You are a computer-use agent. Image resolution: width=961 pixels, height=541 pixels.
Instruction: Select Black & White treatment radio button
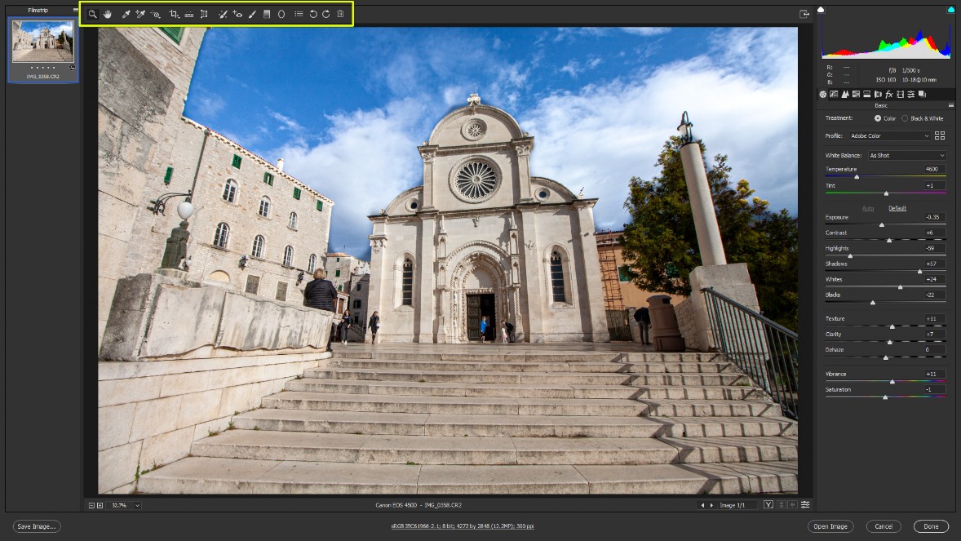pyautogui.click(x=905, y=118)
